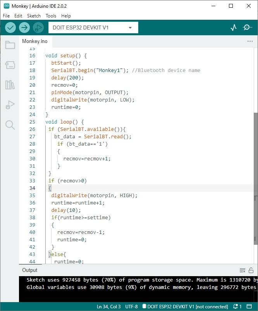The height and width of the screenshot is (311, 258).
Task: Start debugging with the Debug toolbar button
Action: (38, 27)
